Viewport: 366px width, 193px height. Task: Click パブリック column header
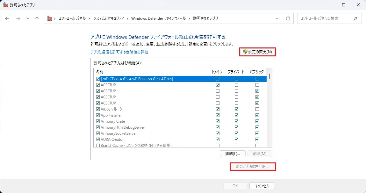pyautogui.click(x=256, y=72)
